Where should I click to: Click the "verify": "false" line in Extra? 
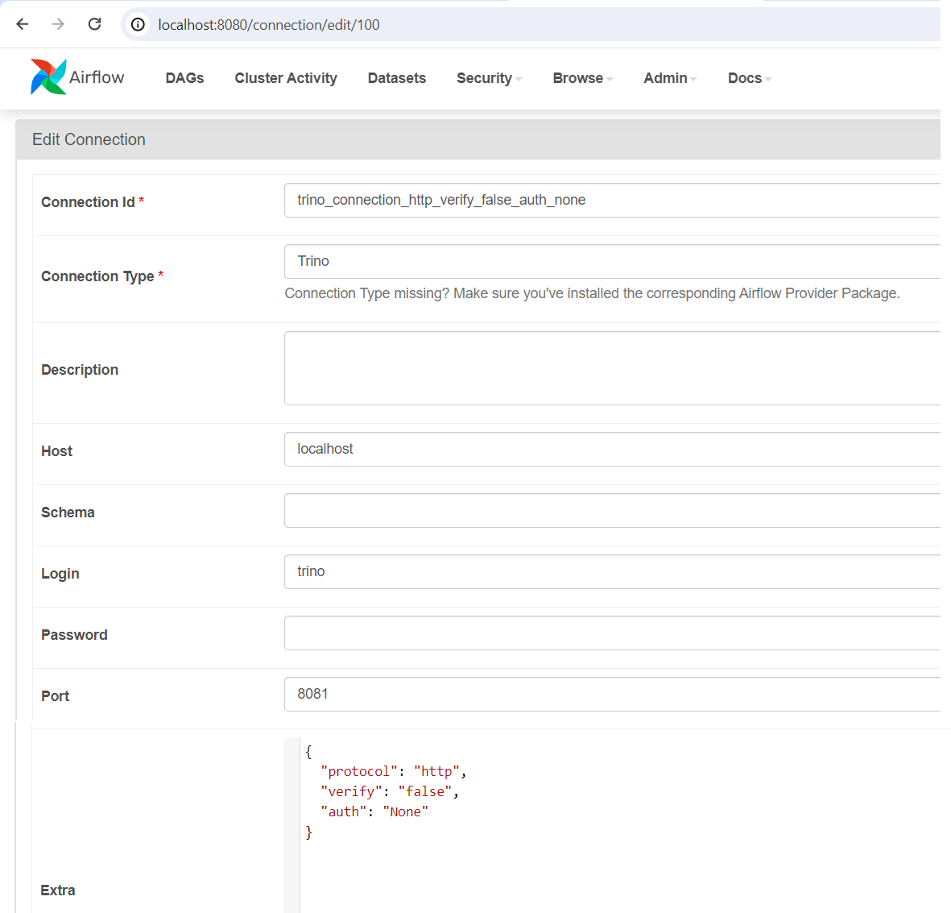point(390,791)
